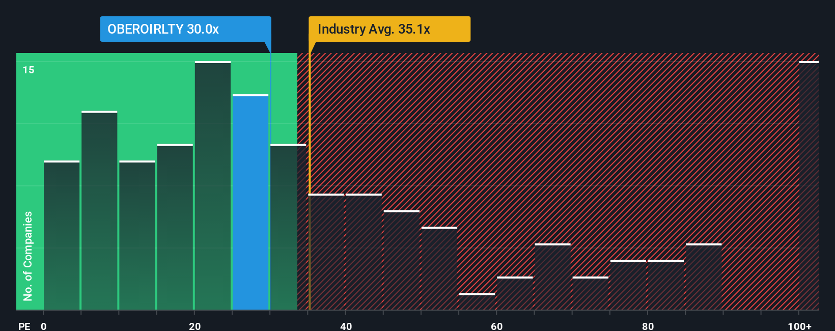Select the bar for PE 75-80
Viewport: 835px width, 331px height.
[x=628, y=285]
